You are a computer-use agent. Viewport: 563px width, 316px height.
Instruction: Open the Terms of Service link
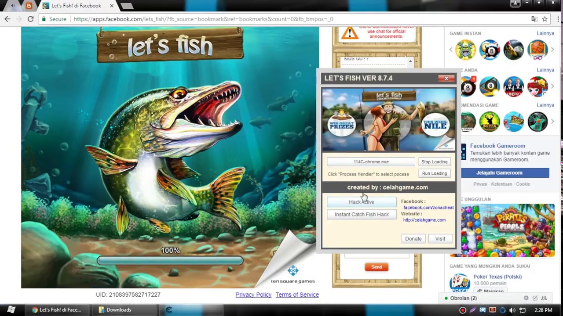tap(297, 294)
